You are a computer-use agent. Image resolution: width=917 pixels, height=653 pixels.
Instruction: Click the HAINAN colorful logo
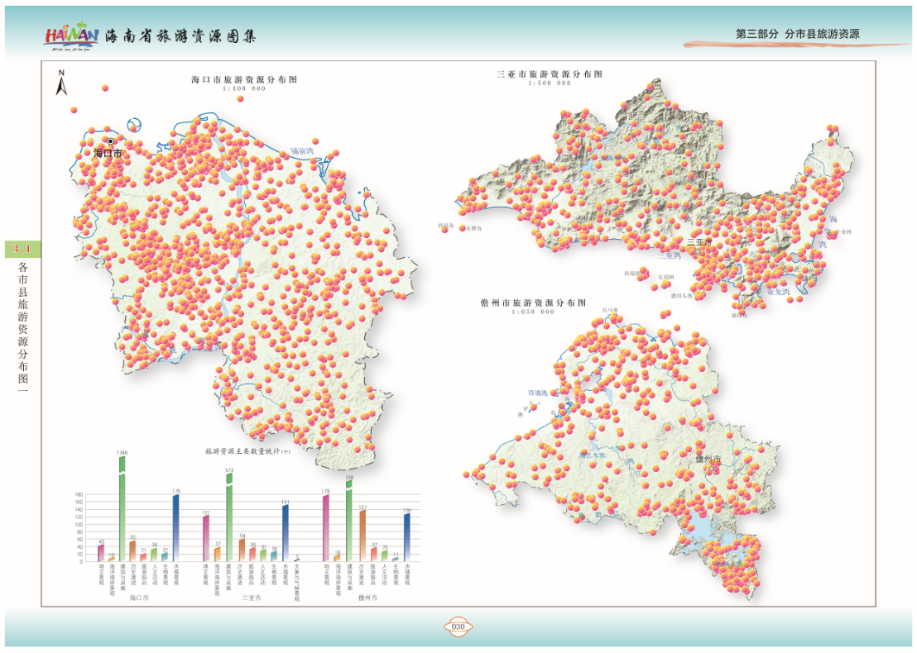point(72,36)
